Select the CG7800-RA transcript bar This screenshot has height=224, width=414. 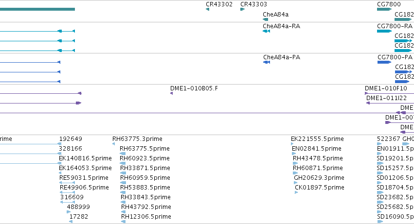(x=384, y=31)
